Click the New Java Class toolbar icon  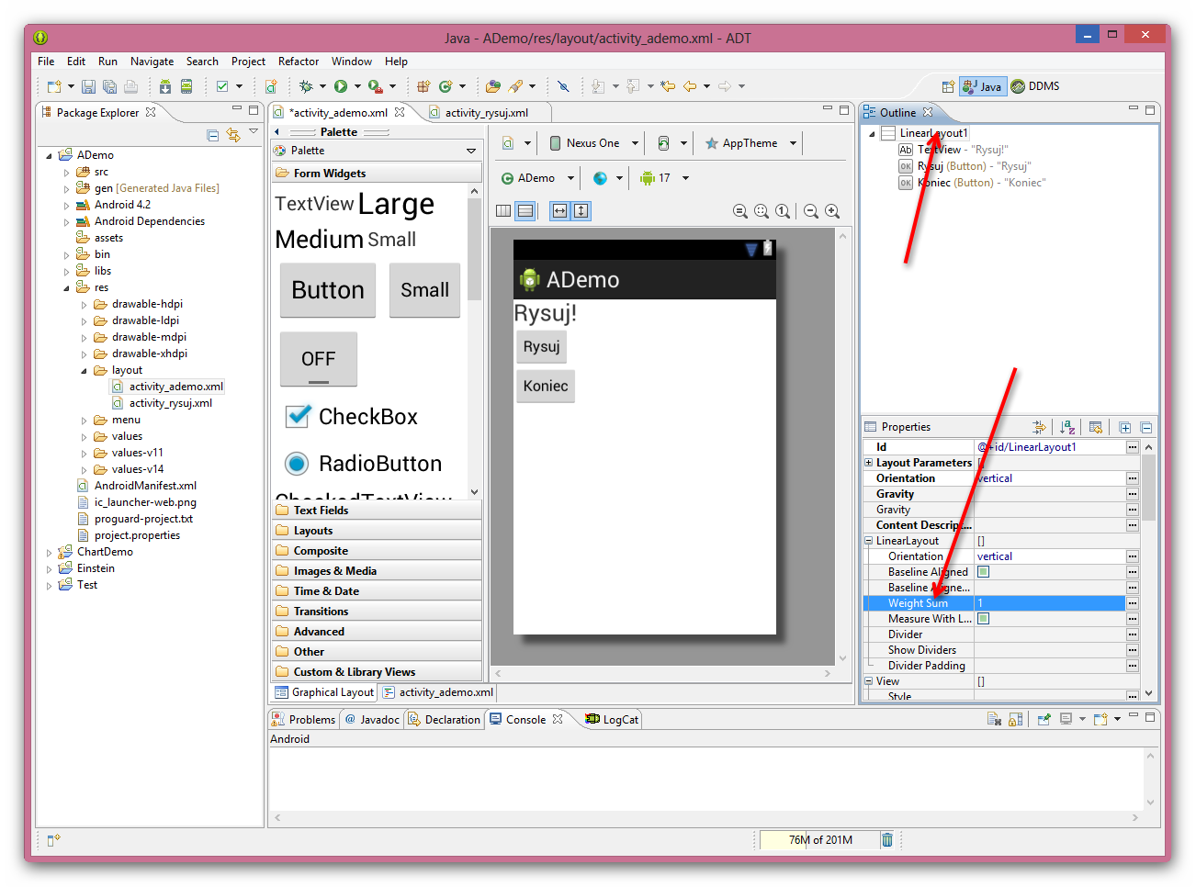[x=446, y=86]
